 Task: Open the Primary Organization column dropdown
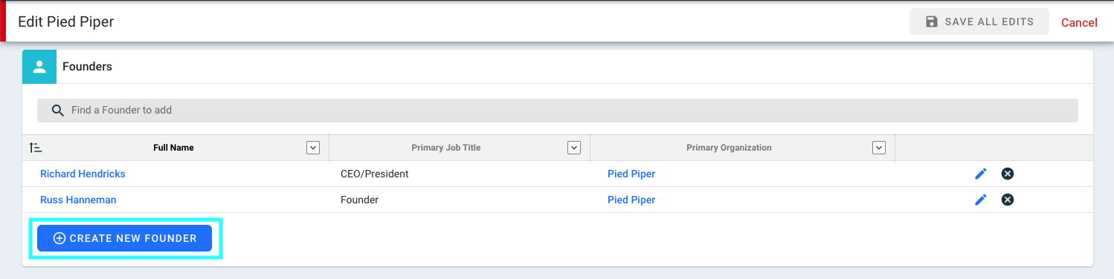click(x=880, y=148)
